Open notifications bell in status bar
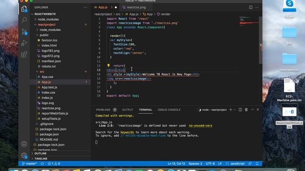Image resolution: width=305 pixels, height=171 pixels. pos(257,163)
